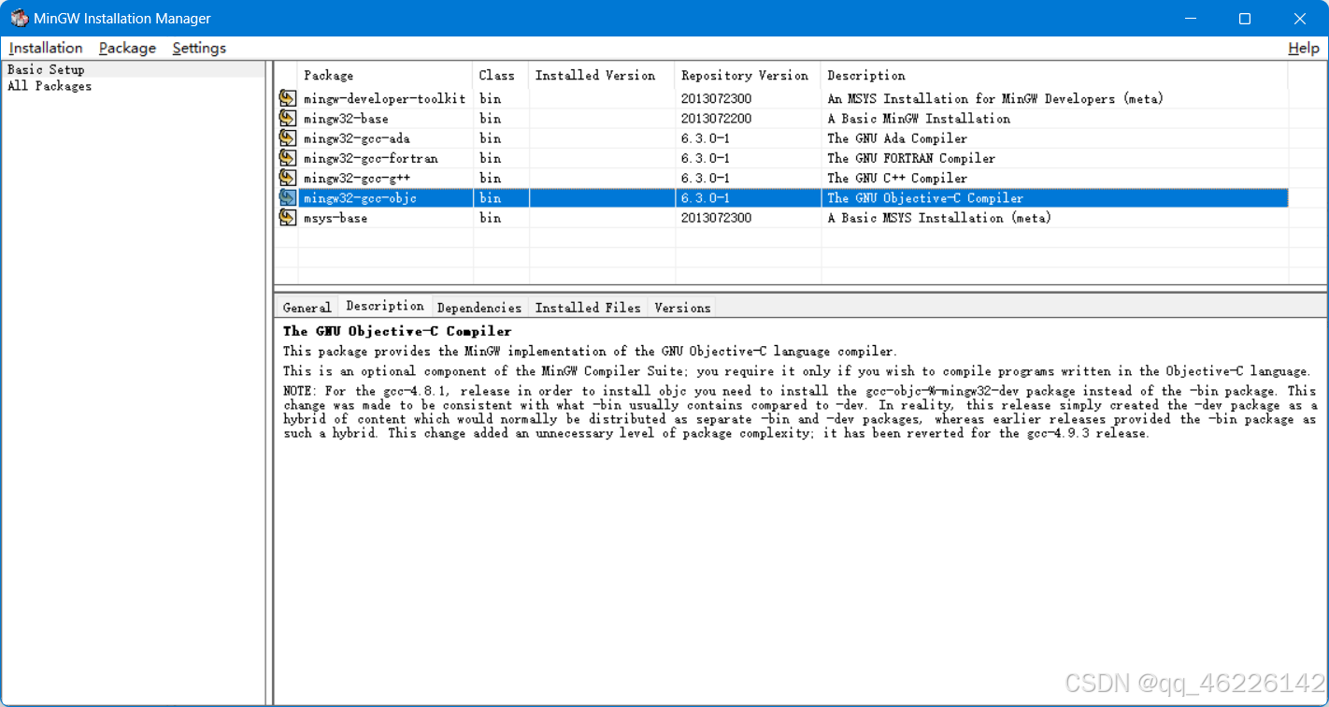Select the mingw32-gcc-fortran package name
Screen dimensions: 1329x707
click(x=371, y=158)
